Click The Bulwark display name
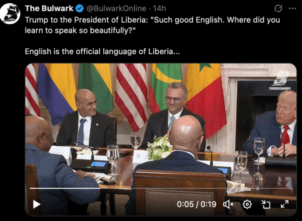The width and height of the screenshot is (302, 221). (49, 8)
